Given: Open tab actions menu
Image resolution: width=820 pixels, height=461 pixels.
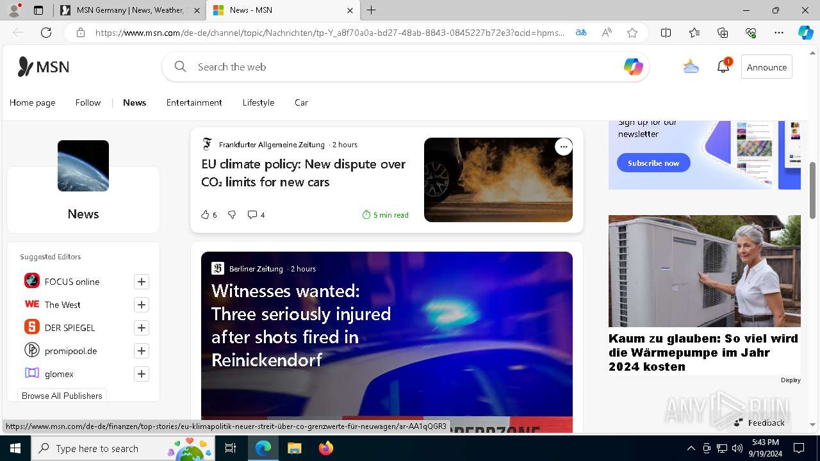Looking at the screenshot, I should coord(38,10).
